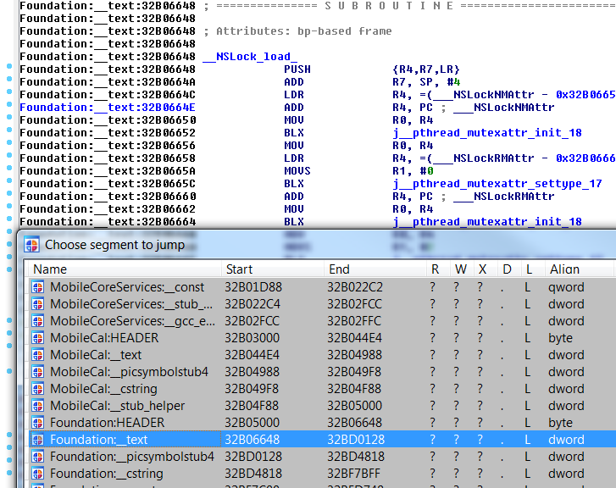The width and height of the screenshot is (616, 488).
Task: Click icon of segment starting at 32B02FCC
Action: tap(38, 321)
